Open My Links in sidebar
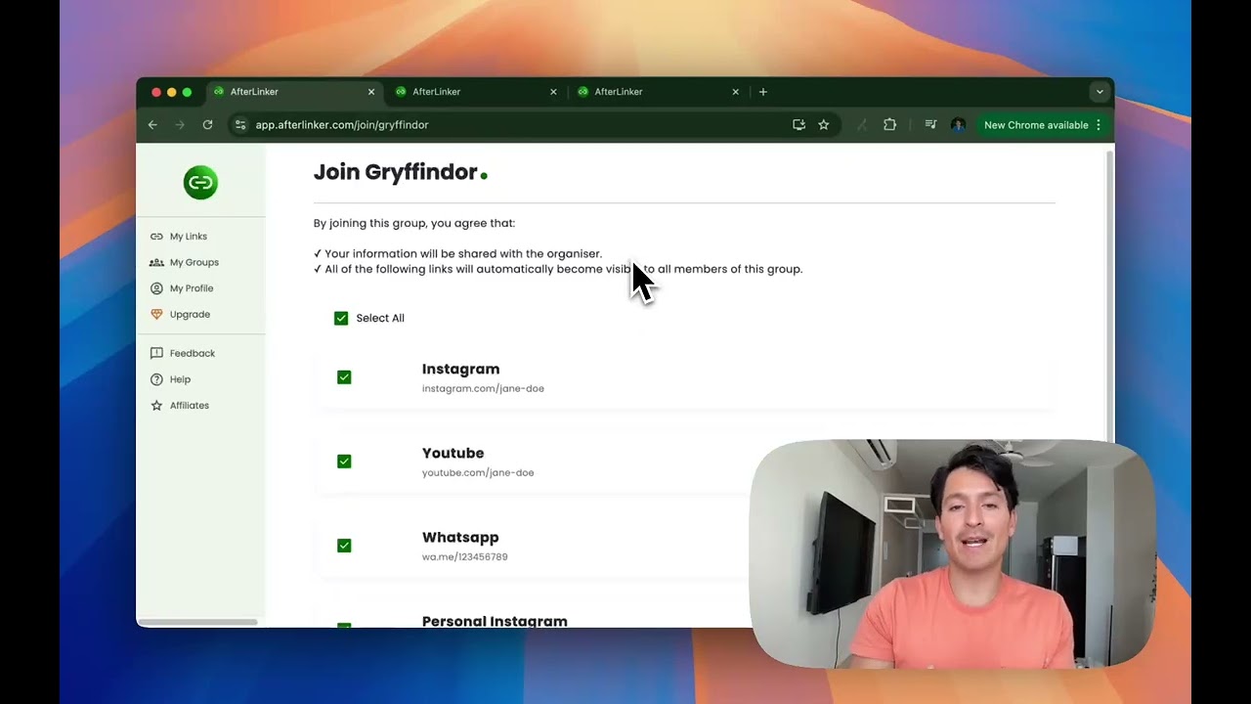Screen dimensions: 1251x704 (178, 237)
